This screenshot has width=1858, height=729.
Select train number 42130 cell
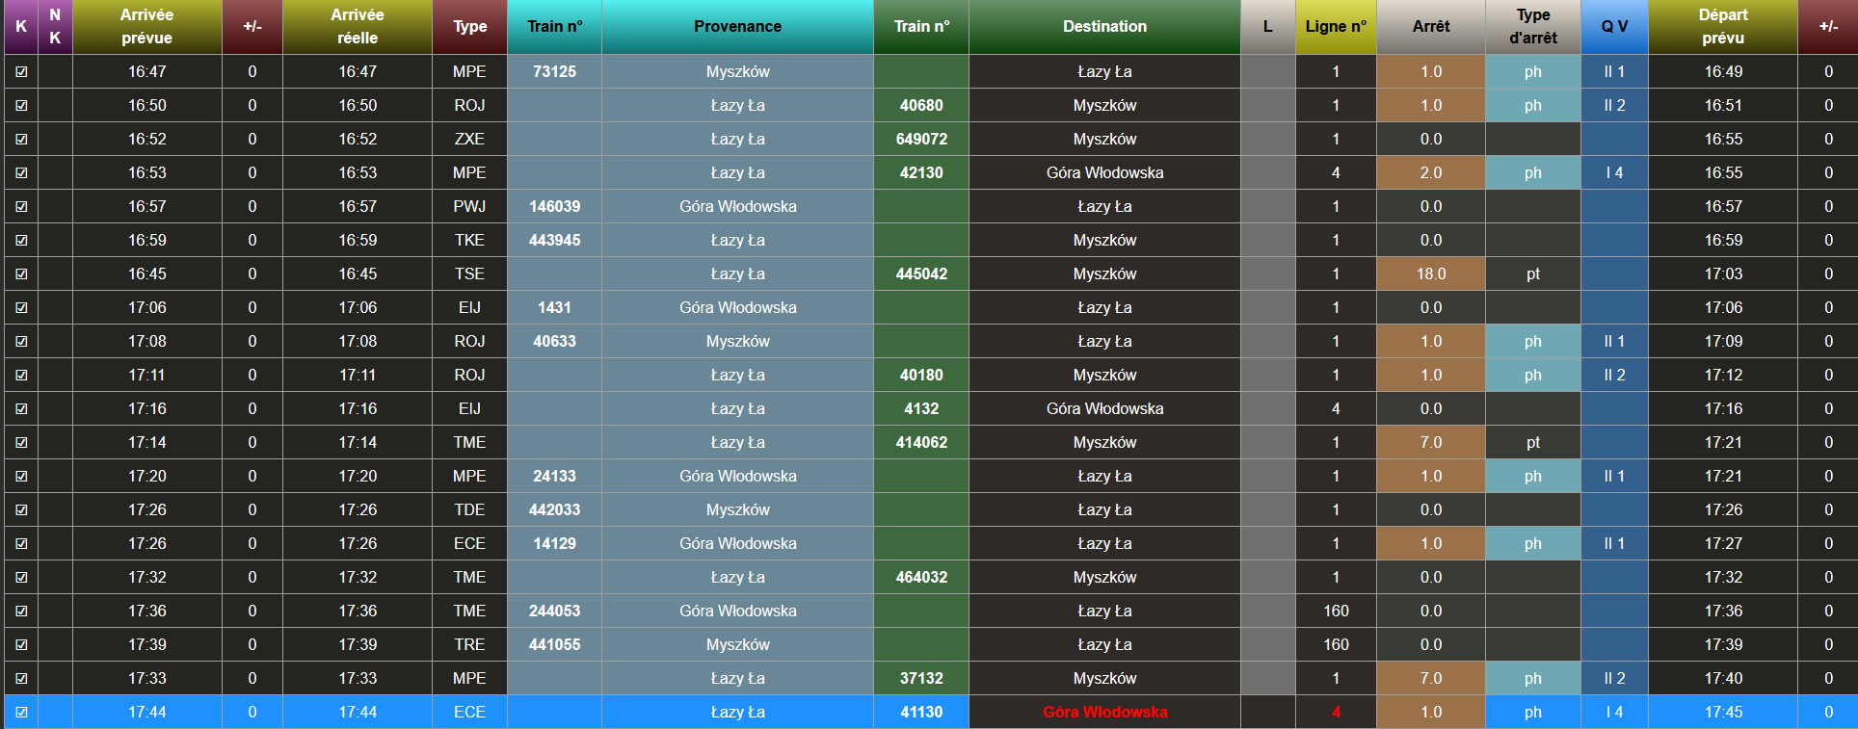(921, 173)
